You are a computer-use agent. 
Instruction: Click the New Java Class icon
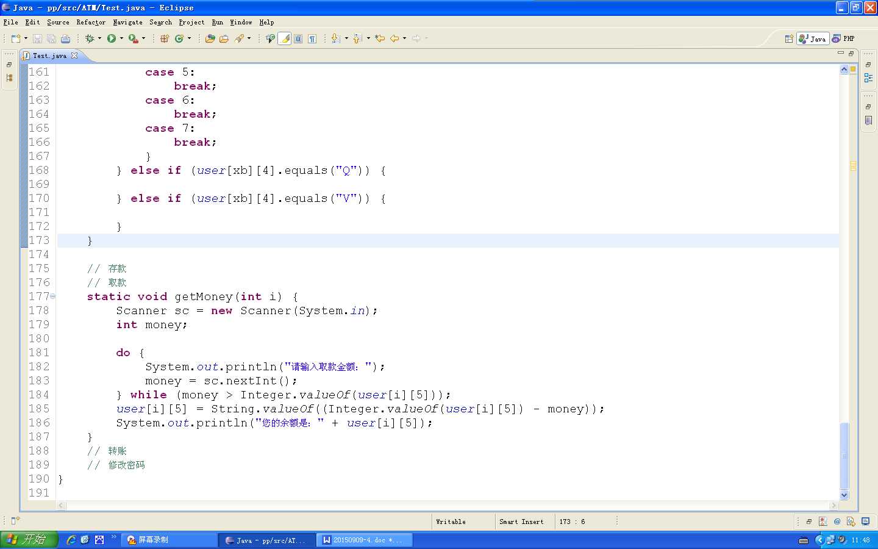click(179, 38)
